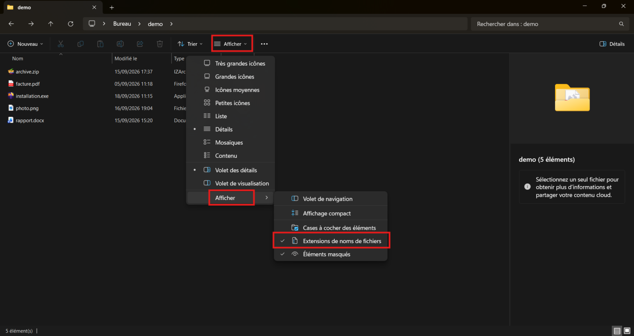Open a new tab with plus icon

click(112, 8)
